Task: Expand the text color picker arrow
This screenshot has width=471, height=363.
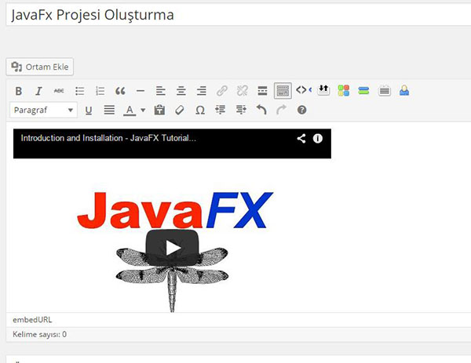Action: (143, 111)
